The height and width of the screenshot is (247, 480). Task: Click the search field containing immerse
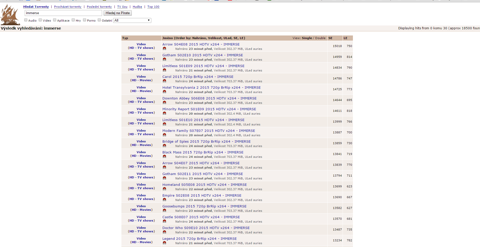63,13
